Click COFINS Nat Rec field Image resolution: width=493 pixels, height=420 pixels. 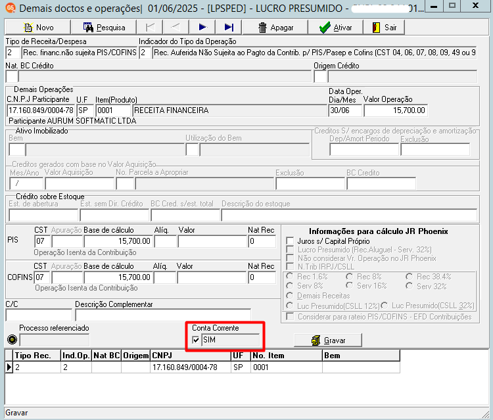tap(262, 277)
